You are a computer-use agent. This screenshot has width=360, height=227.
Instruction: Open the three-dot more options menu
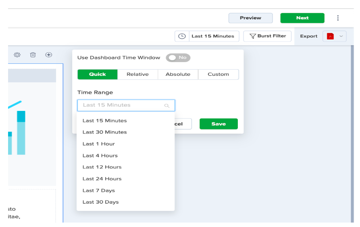(338, 18)
